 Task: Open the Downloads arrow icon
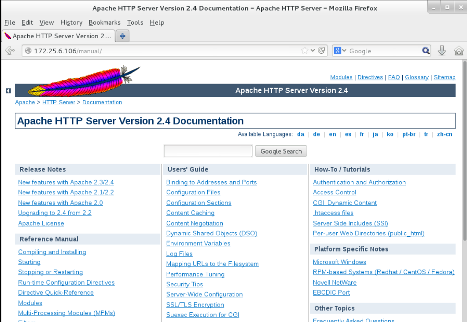[x=441, y=51]
